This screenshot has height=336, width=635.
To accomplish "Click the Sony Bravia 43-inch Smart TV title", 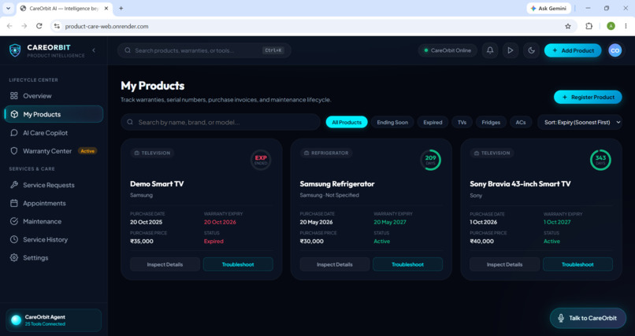I will [521, 183].
